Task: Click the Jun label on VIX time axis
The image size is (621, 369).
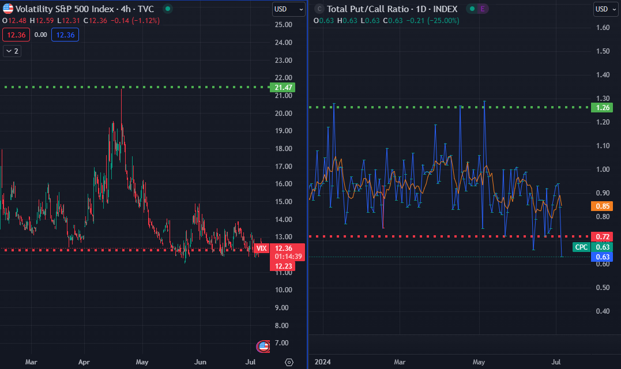Action: 201,362
